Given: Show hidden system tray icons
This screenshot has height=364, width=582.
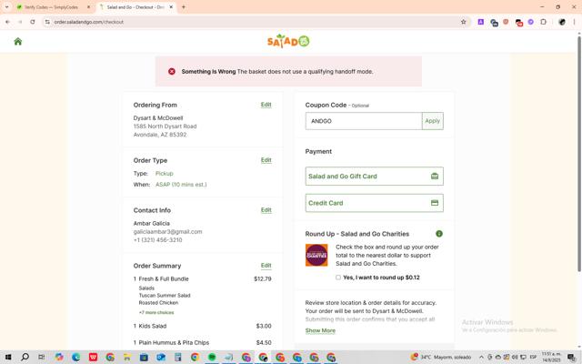Looking at the screenshot, I should coord(481,358).
